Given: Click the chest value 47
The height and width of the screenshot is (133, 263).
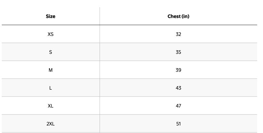Looking at the screenshot, I should point(178,106).
